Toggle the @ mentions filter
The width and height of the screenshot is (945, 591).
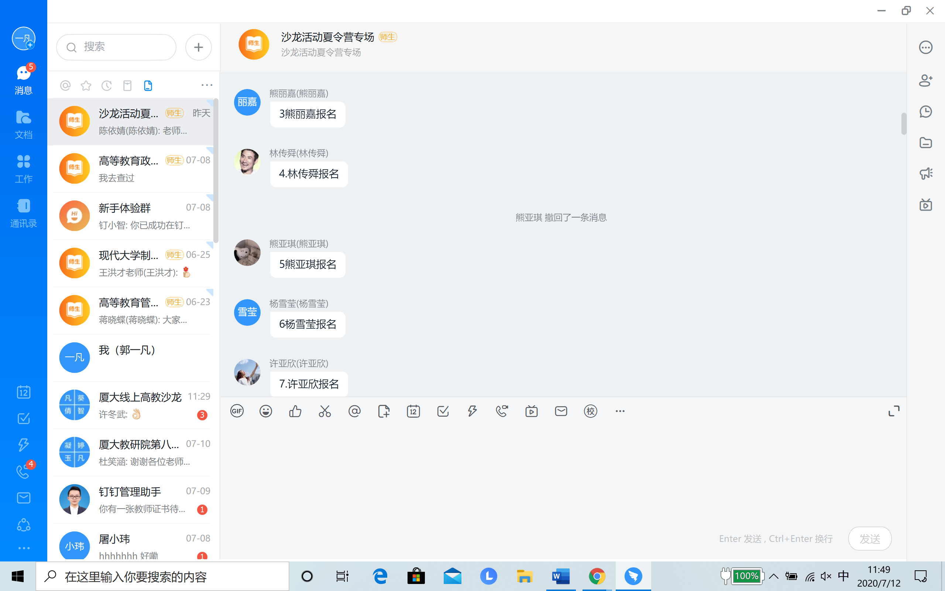tap(65, 85)
